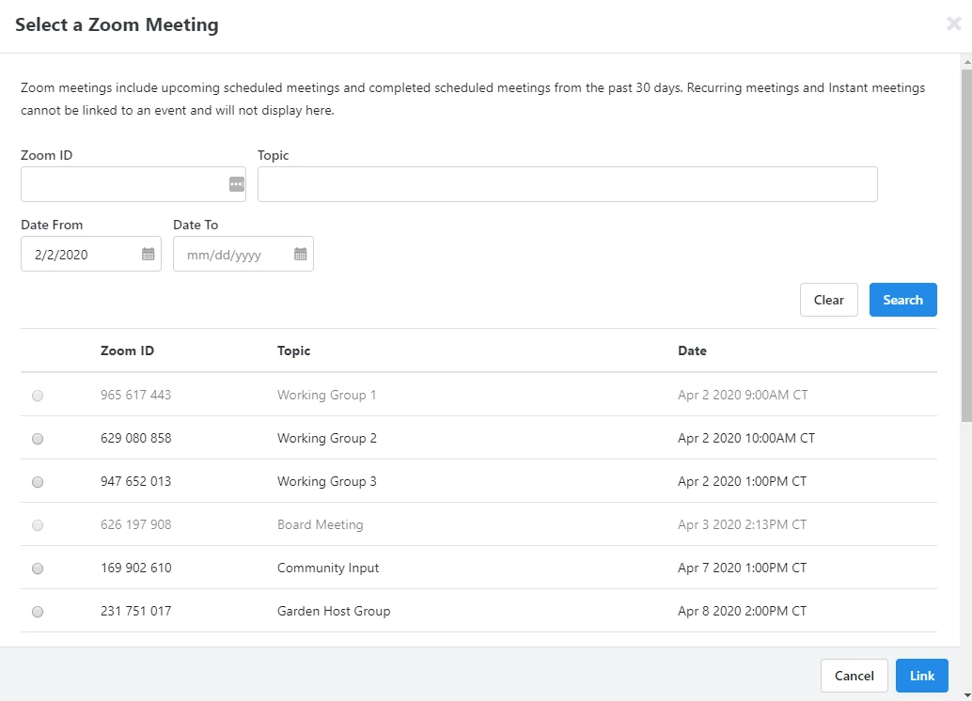Open the Date From calendar picker icon
The image size is (972, 701).
point(149,254)
